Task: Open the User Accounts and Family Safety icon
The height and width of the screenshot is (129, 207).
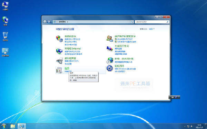Action: coord(110,39)
